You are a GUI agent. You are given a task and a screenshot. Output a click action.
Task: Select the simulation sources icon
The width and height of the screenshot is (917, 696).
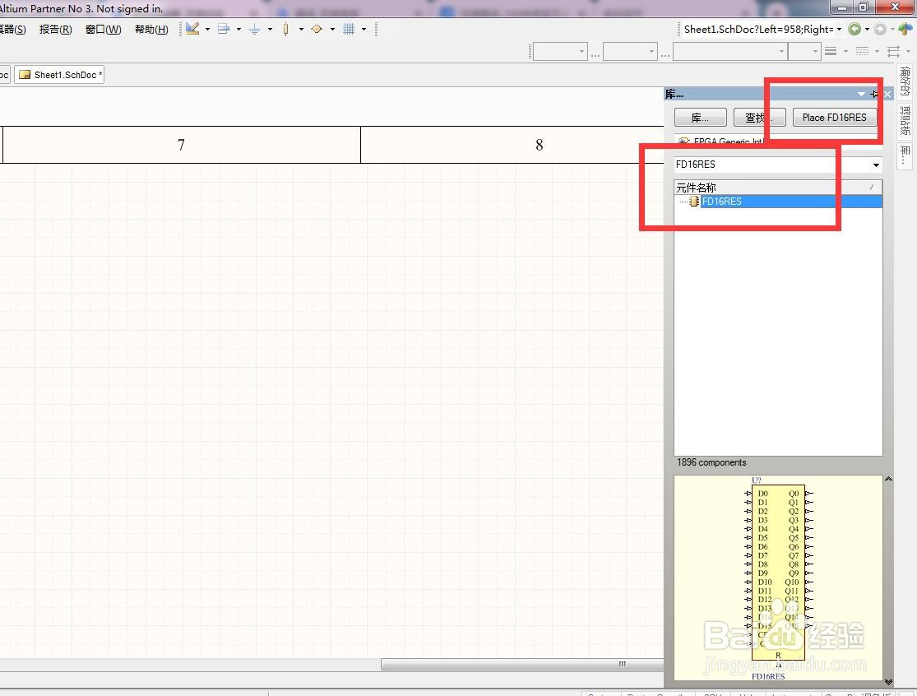tap(317, 29)
